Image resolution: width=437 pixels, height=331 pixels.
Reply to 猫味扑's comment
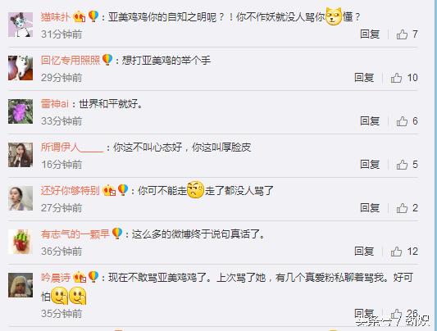[x=370, y=34]
